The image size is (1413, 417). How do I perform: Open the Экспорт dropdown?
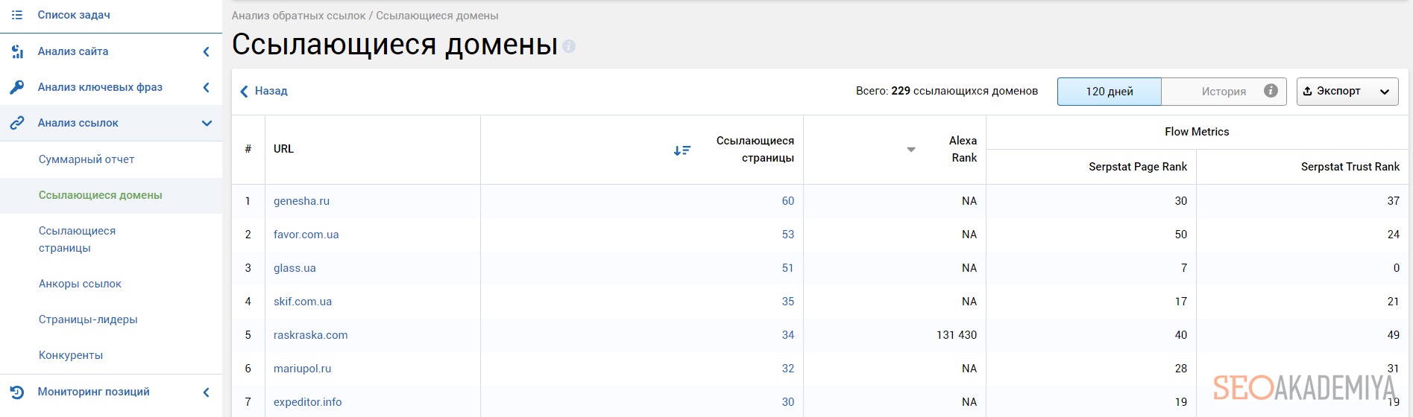(1347, 92)
